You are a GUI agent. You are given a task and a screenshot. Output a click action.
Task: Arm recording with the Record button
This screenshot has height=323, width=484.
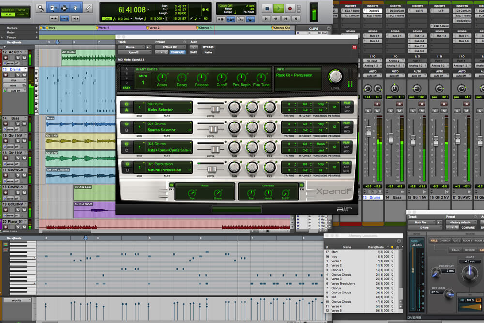pos(290,9)
